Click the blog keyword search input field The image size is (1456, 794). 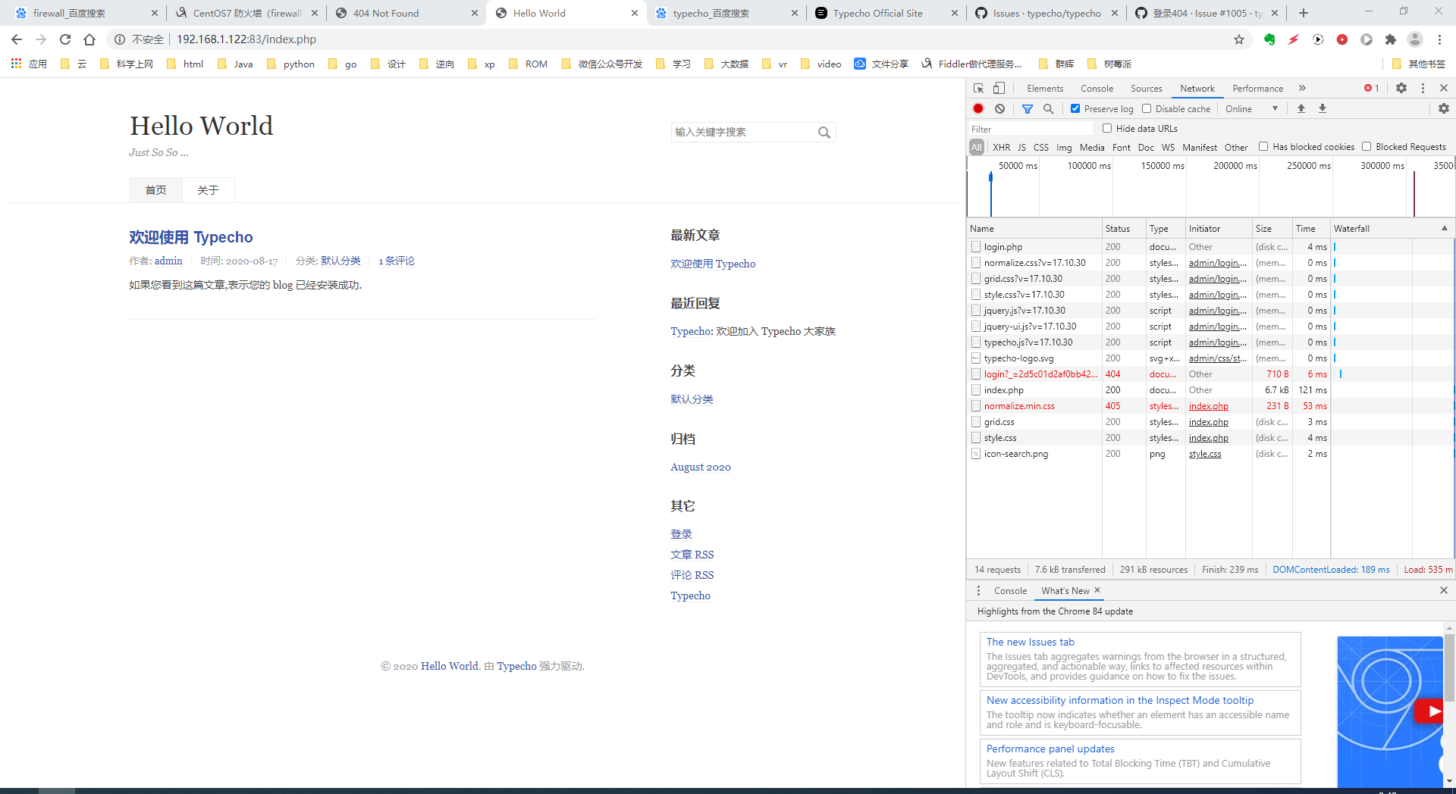pyautogui.click(x=743, y=132)
